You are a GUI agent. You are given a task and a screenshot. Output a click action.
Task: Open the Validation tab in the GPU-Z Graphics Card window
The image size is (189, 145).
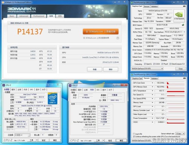point(154,6)
